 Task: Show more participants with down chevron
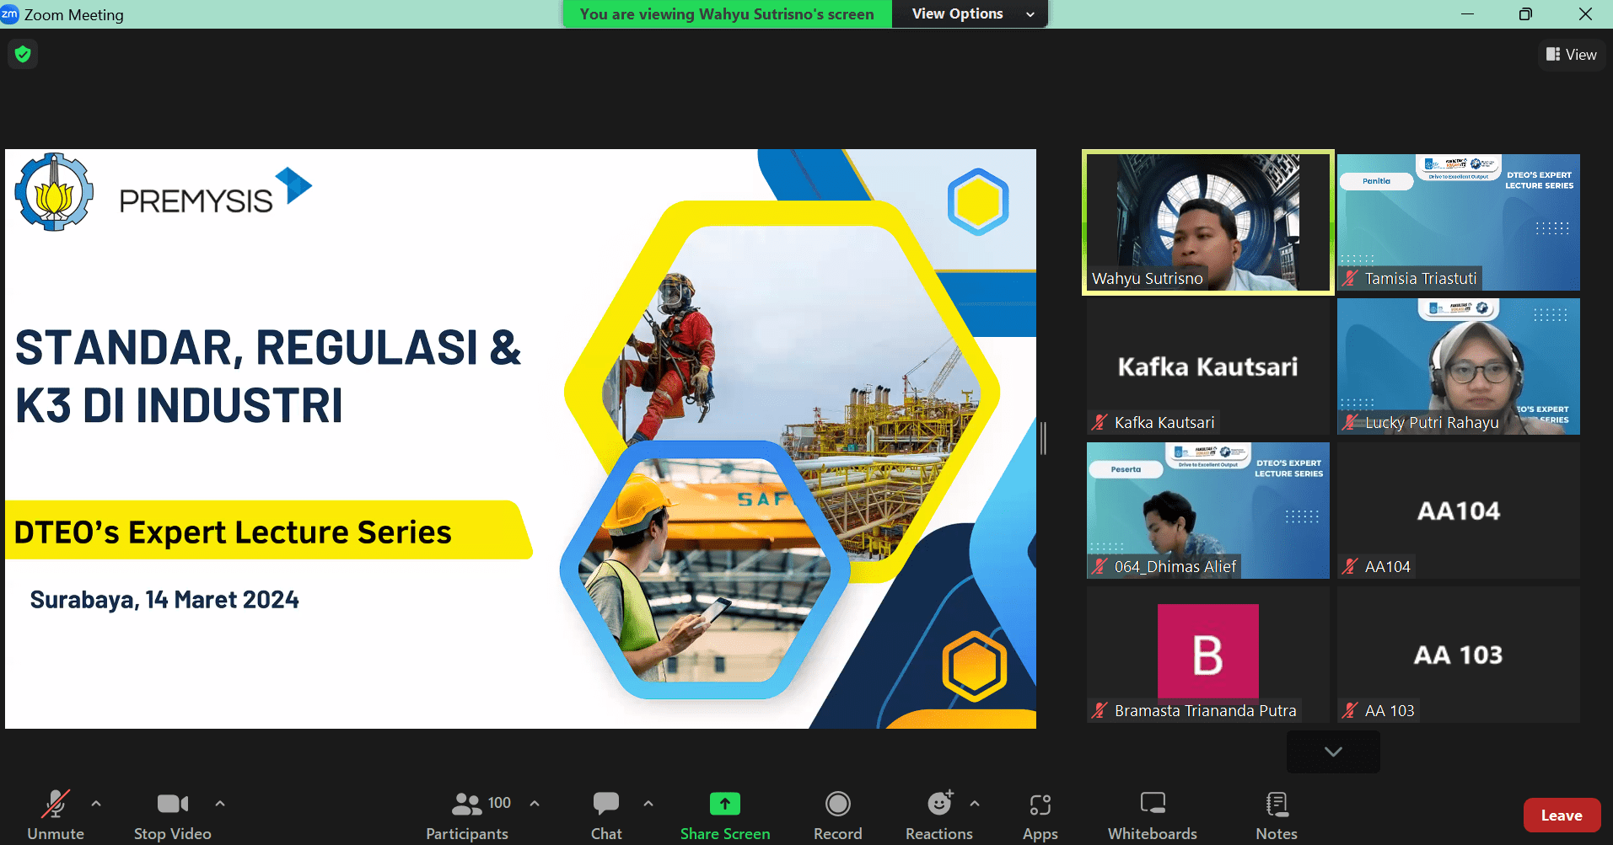[x=1333, y=751]
